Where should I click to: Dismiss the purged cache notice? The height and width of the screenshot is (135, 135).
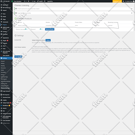132,13
